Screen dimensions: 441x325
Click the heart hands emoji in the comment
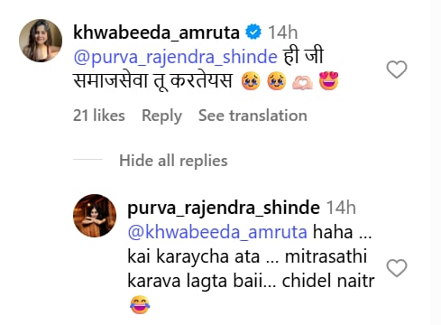[303, 82]
